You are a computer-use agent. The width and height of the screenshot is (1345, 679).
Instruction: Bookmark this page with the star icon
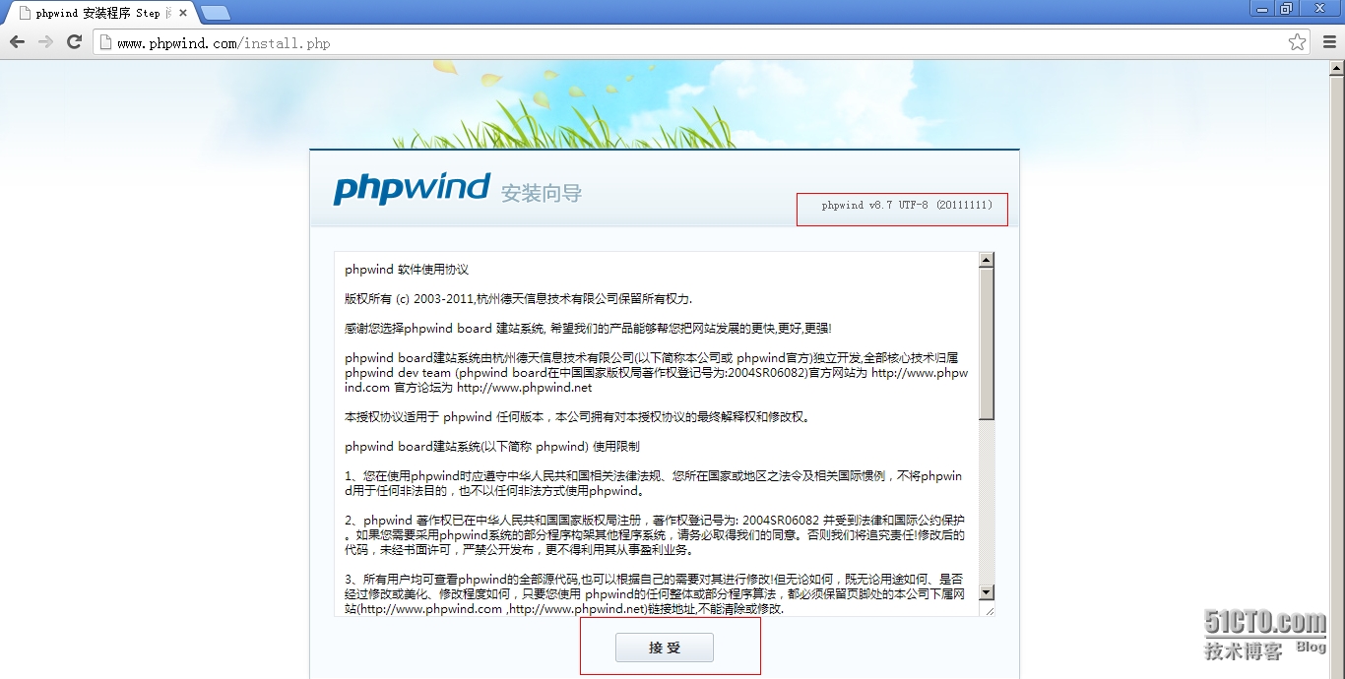pos(1298,42)
